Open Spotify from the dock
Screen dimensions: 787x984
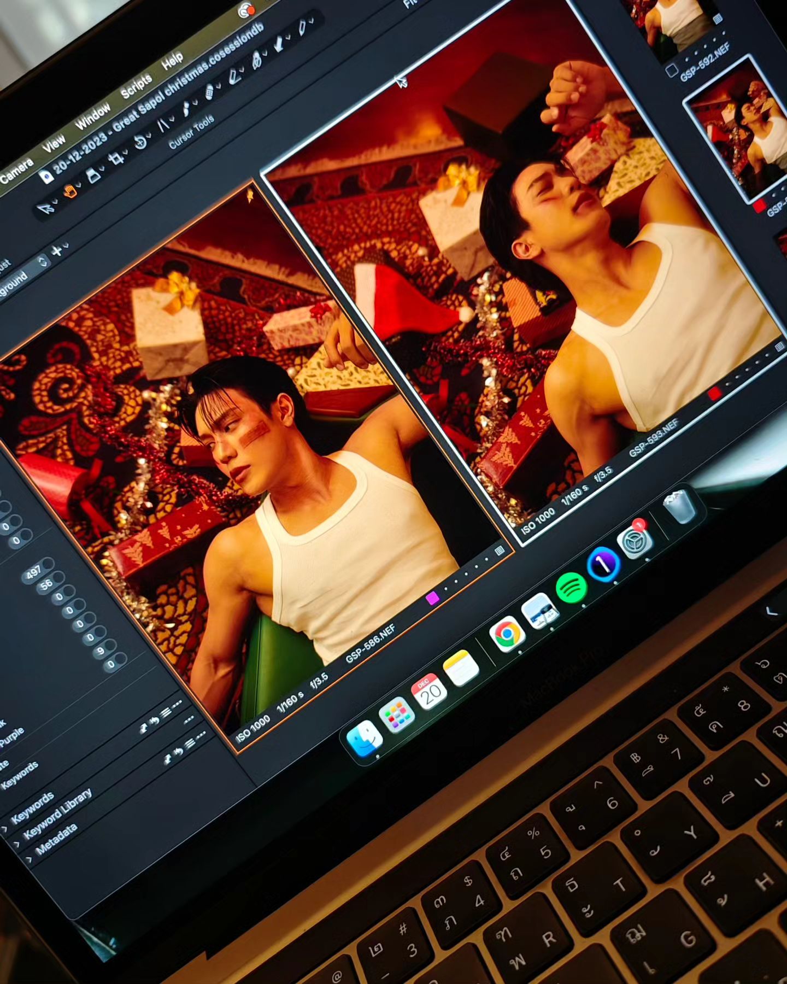click(x=572, y=589)
